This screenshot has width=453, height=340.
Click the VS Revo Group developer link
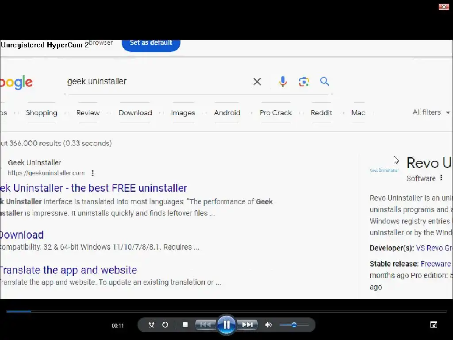434,248
